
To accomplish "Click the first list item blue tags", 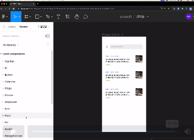I will coord(112,56).
